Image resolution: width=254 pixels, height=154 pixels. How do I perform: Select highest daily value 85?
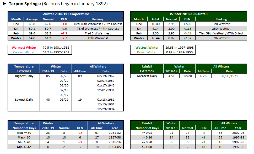pyautogui.click(x=48, y=76)
